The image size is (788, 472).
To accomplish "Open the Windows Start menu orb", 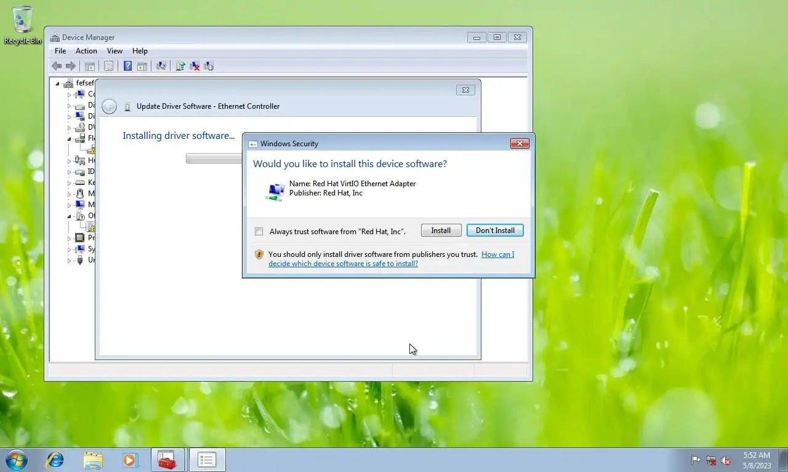I will coord(17,460).
